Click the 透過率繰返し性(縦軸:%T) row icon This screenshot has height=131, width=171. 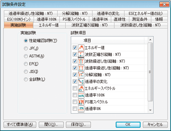pyautogui.click(x=81, y=68)
